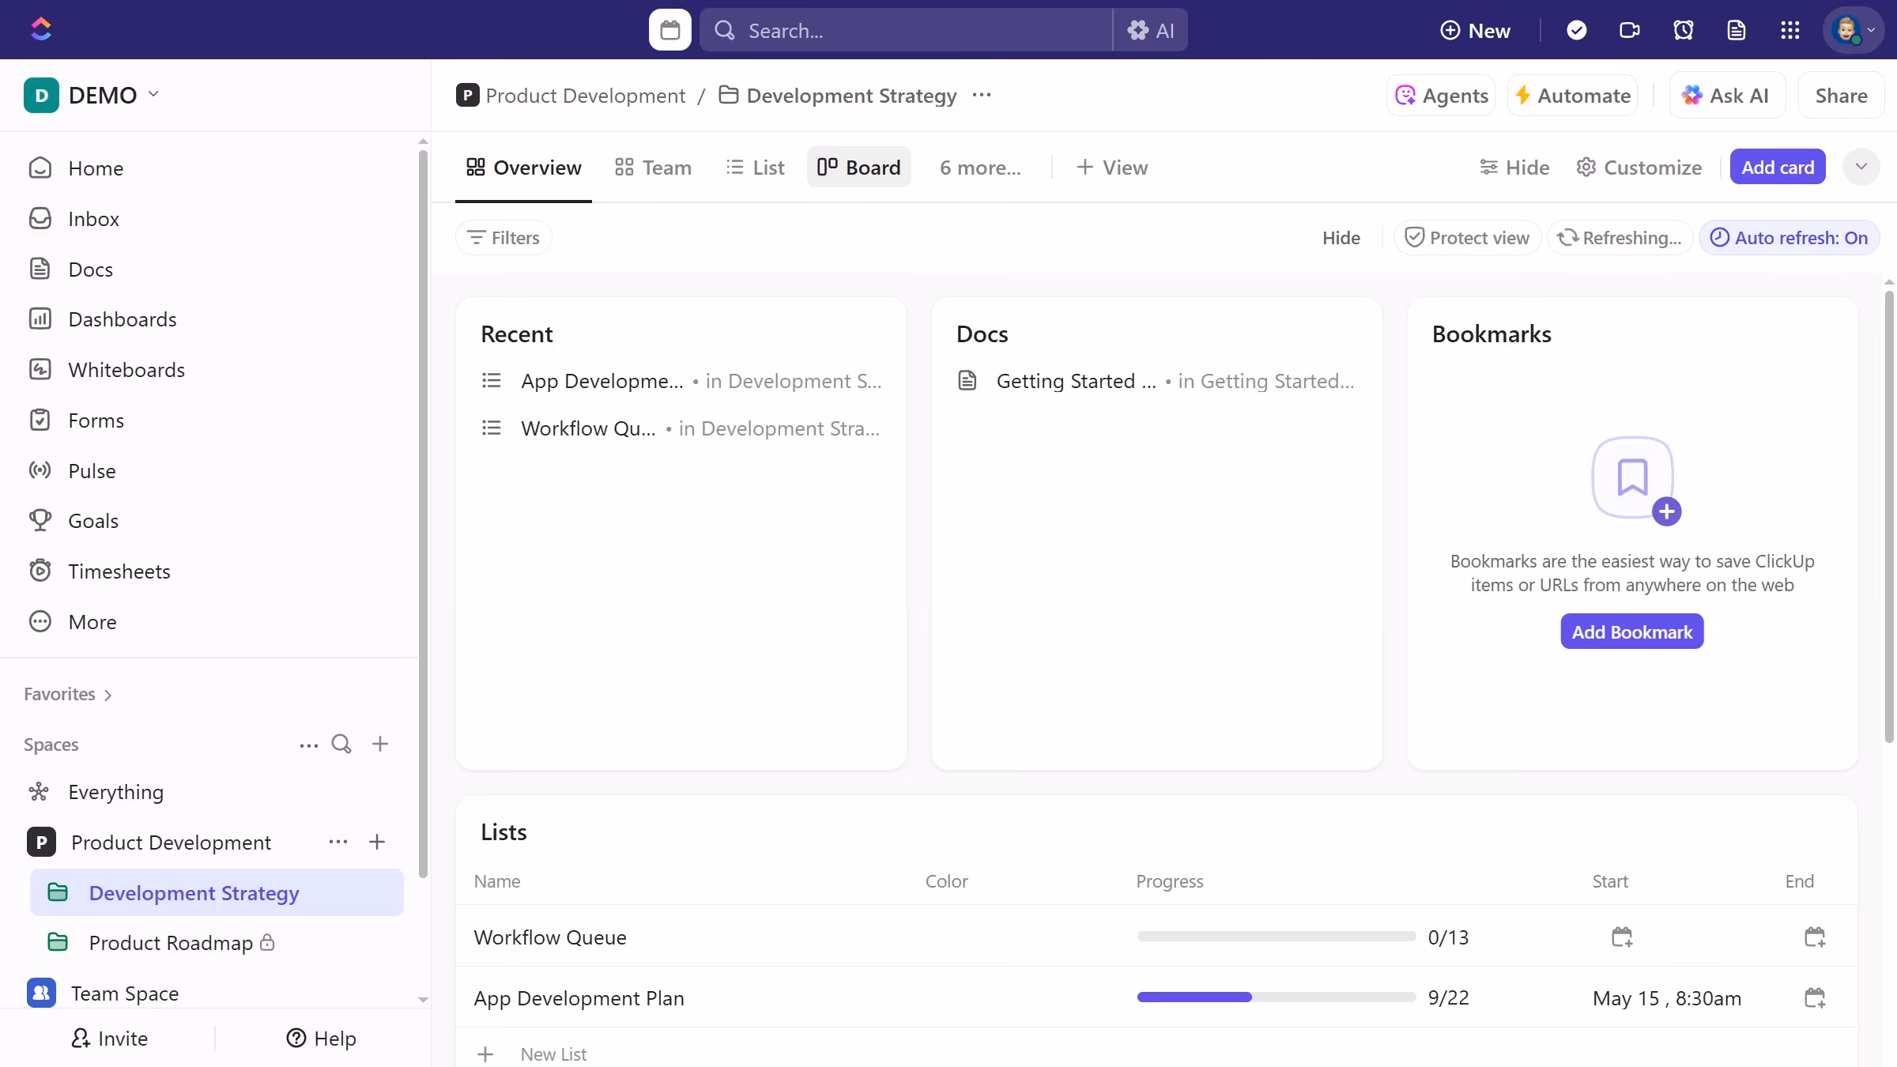
Task: Open the reminders alarm clock icon
Action: 1683,30
